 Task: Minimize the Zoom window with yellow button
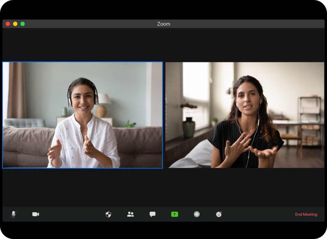point(15,24)
